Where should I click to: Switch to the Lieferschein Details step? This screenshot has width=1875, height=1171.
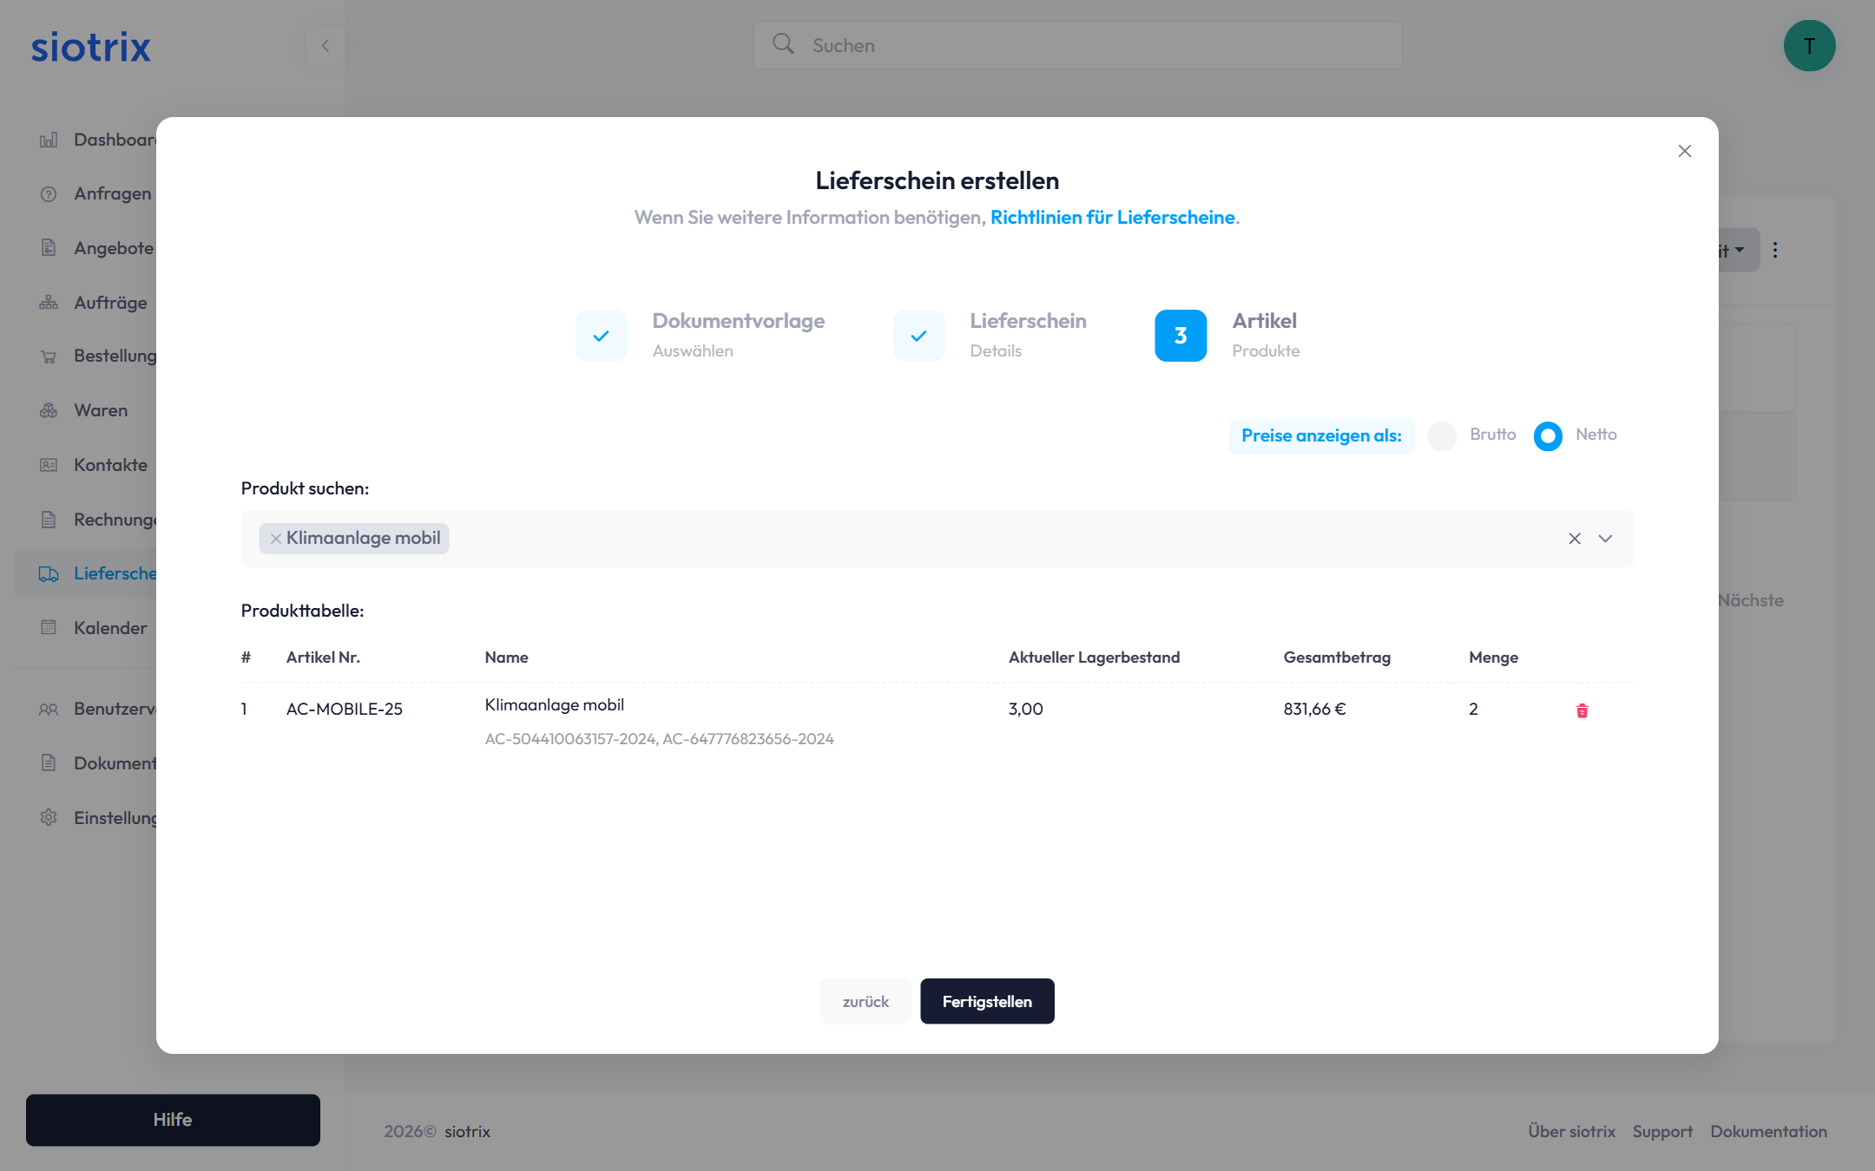919,336
